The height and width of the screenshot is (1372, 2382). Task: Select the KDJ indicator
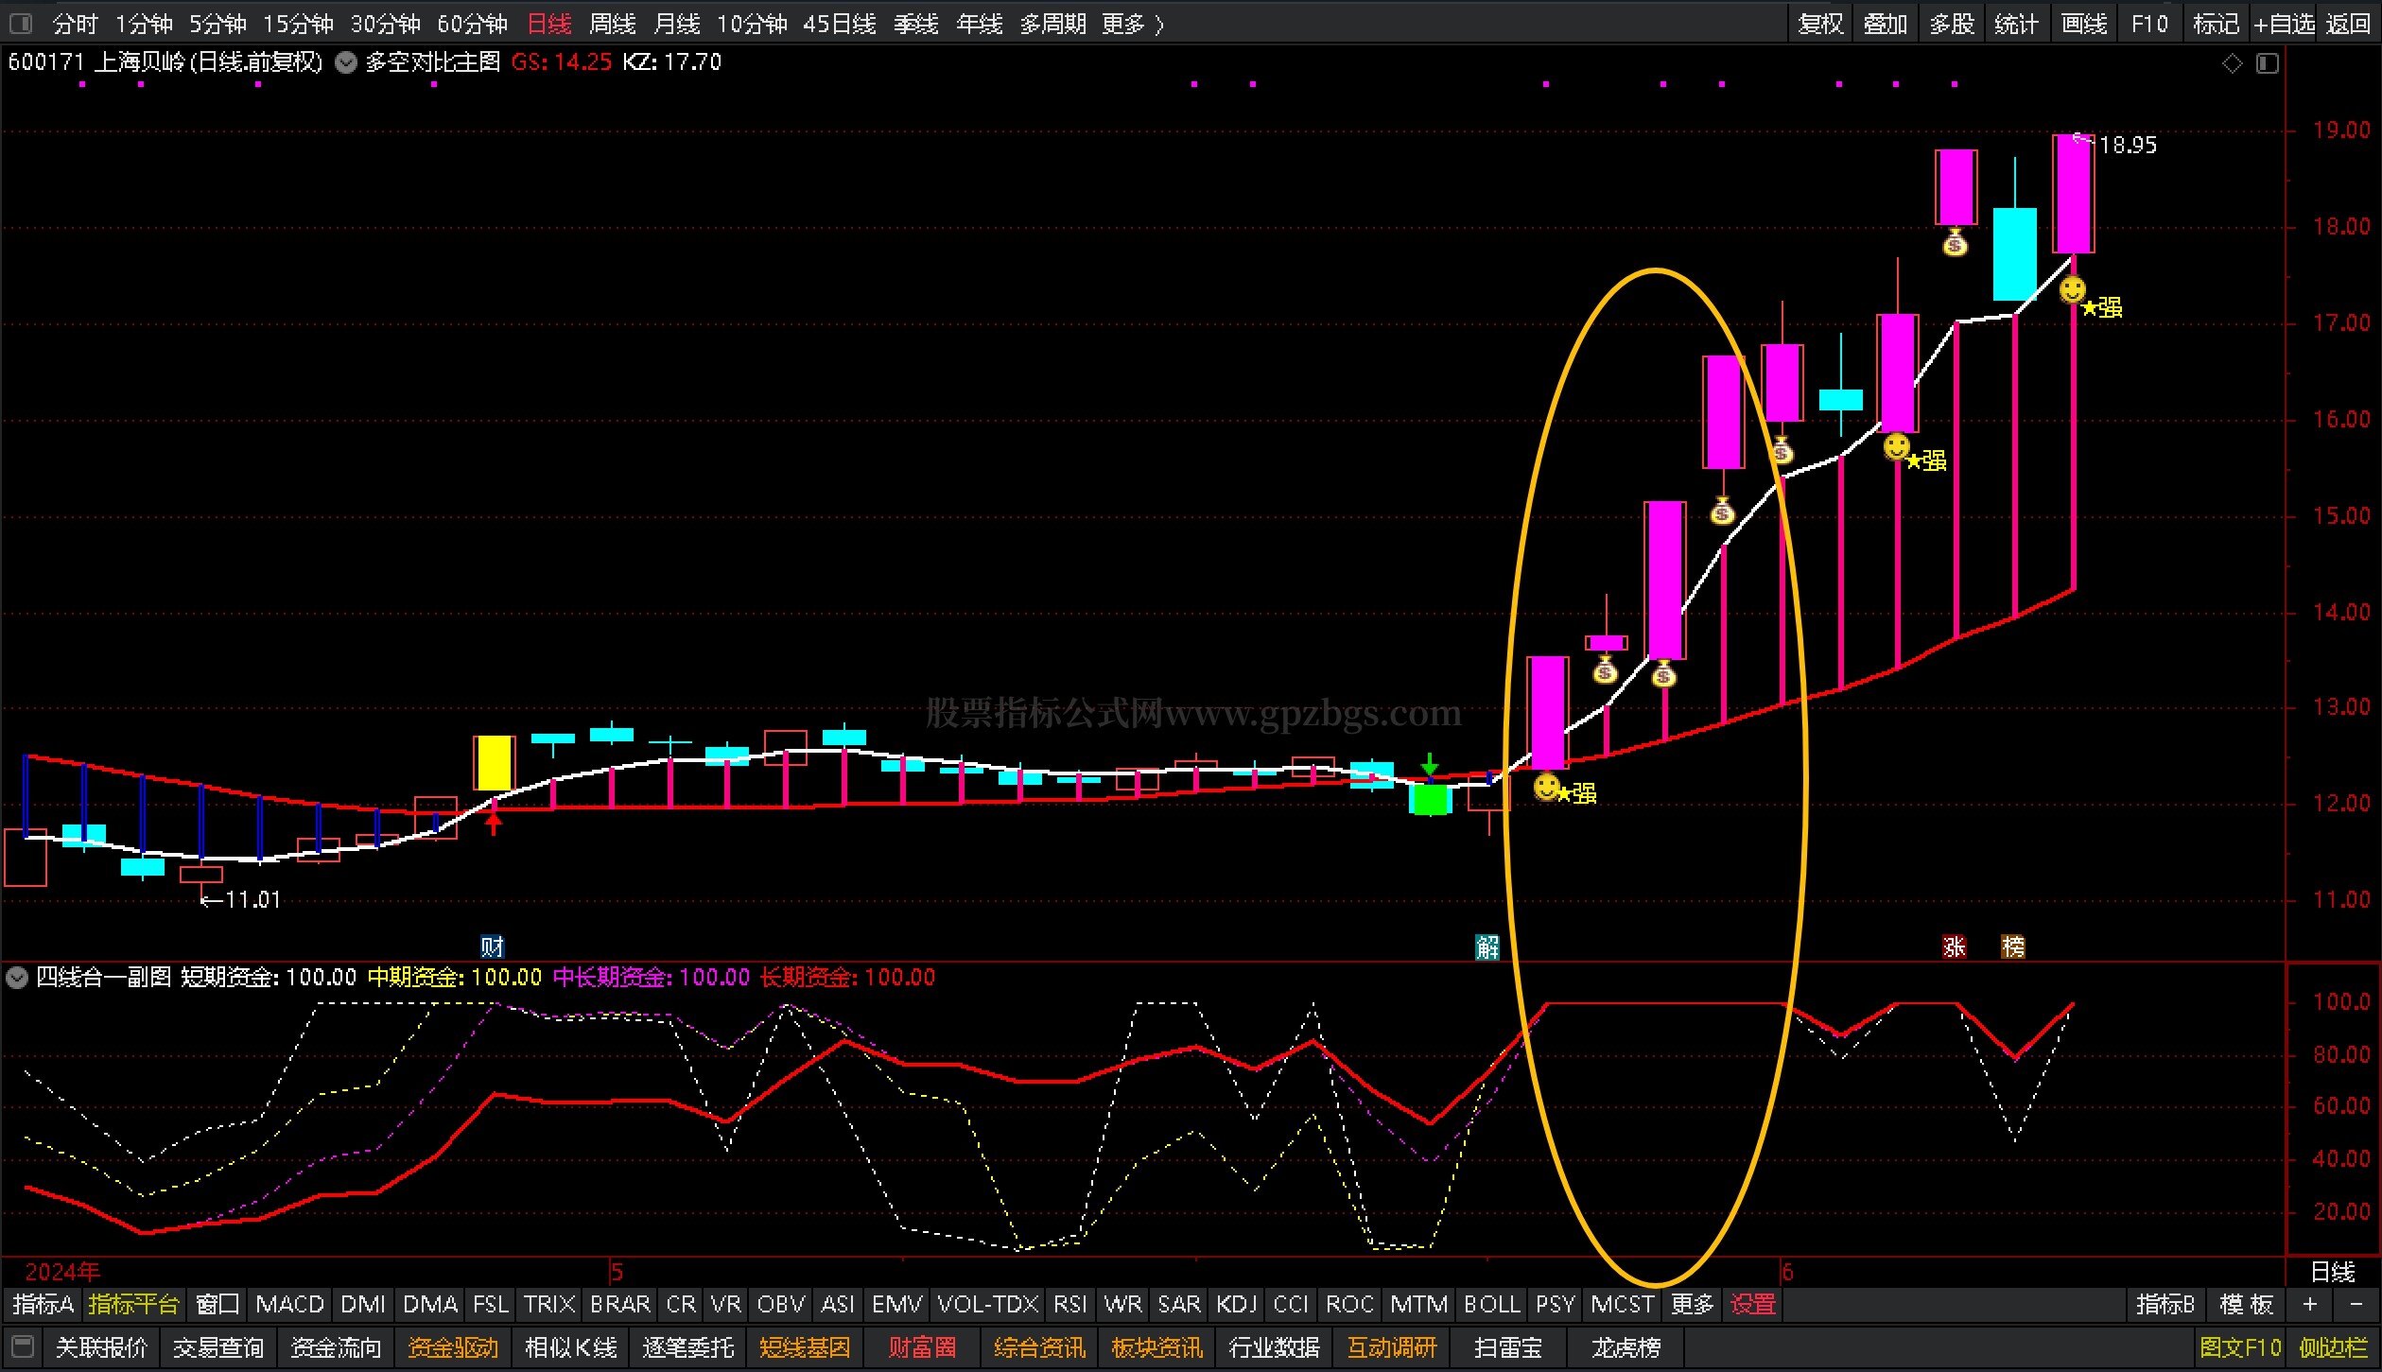[x=1236, y=1304]
